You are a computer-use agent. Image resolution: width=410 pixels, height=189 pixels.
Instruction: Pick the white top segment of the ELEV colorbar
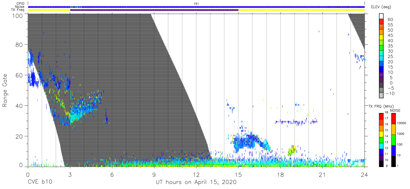tap(382, 16)
